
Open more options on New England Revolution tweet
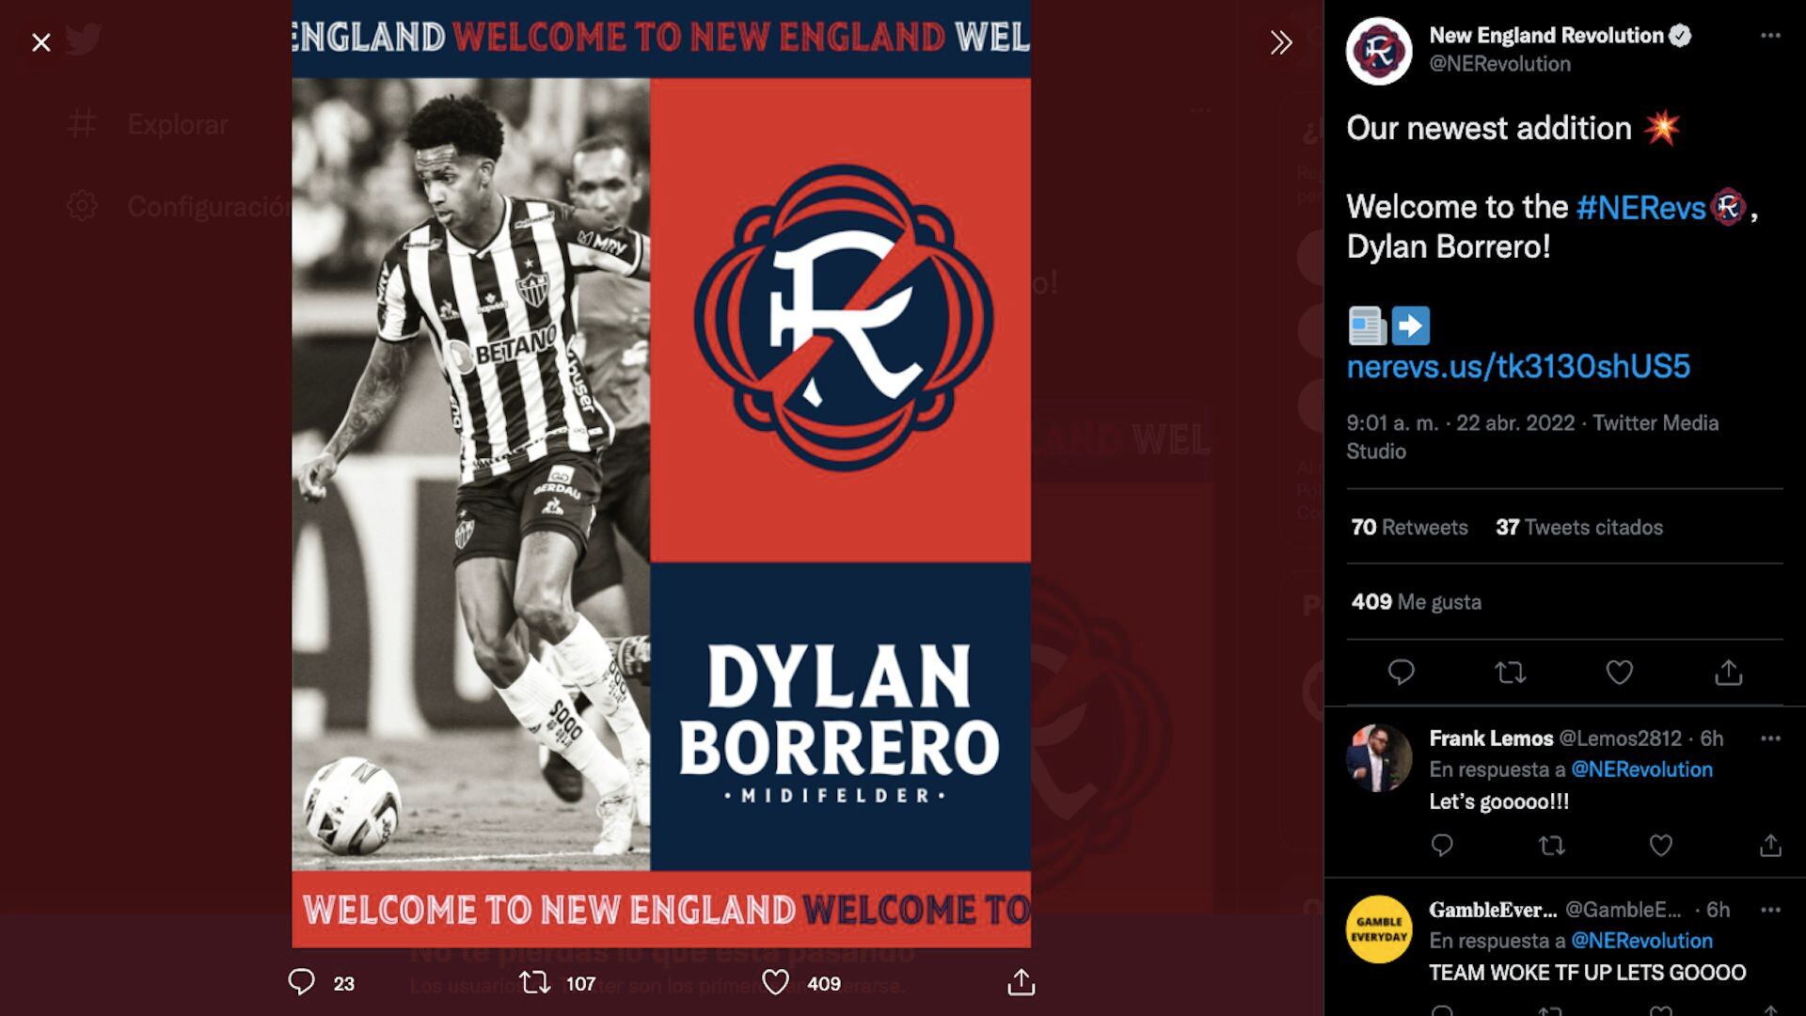point(1770,36)
